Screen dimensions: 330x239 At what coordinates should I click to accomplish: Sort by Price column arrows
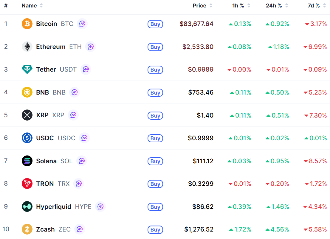211,6
